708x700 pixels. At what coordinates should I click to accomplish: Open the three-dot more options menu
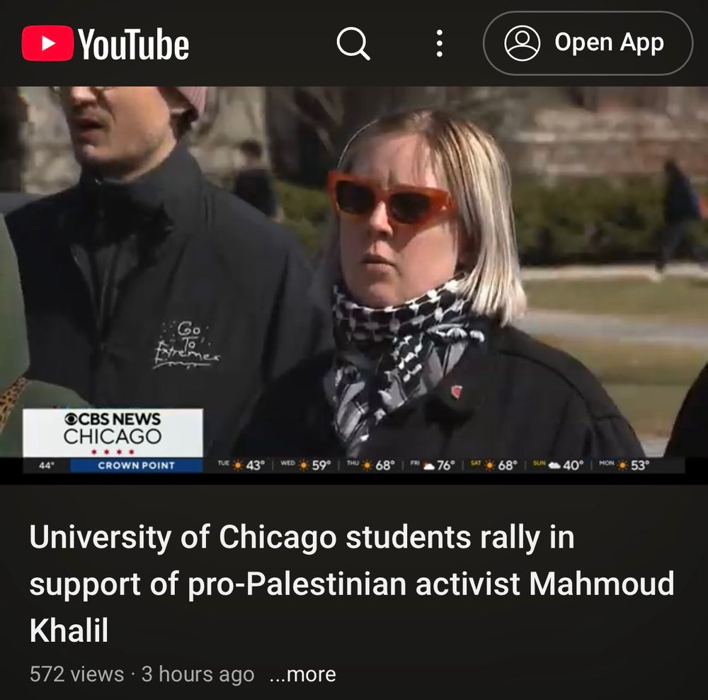tap(439, 43)
